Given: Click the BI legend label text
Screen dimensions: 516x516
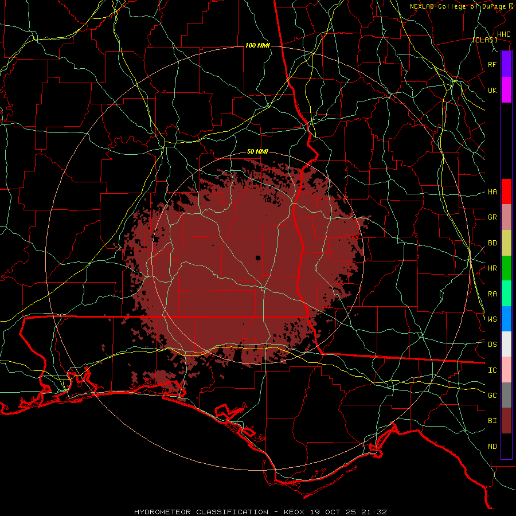Looking at the screenshot, I should pos(492,421).
